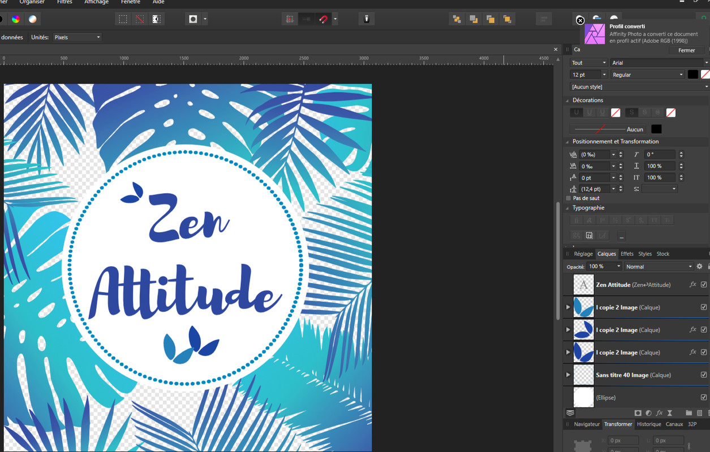
Task: Expand the Sans titre 40 Image layer
Action: pyautogui.click(x=568, y=375)
